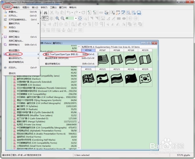Screen dimensions: 195x159
Task: Click the eraser tool icon
Action: (79, 24)
